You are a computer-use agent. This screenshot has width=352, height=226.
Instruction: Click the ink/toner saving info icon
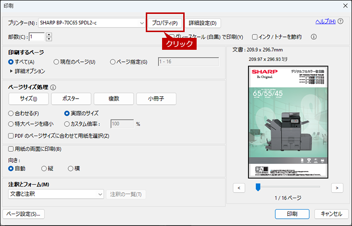coord(314,37)
